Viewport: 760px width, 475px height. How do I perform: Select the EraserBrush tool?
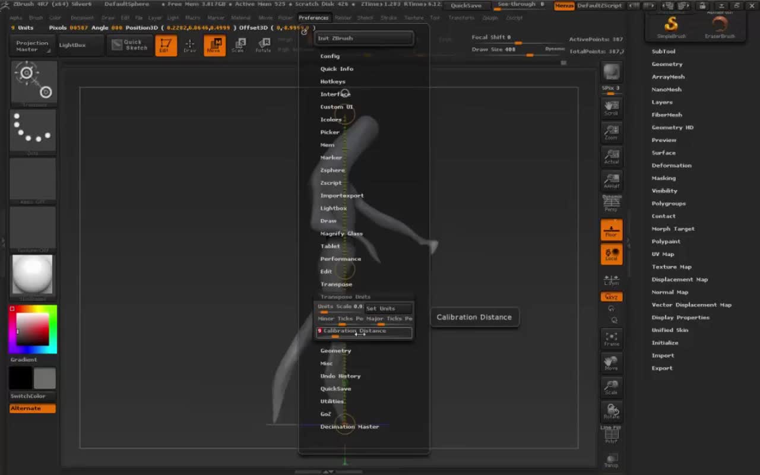click(720, 27)
